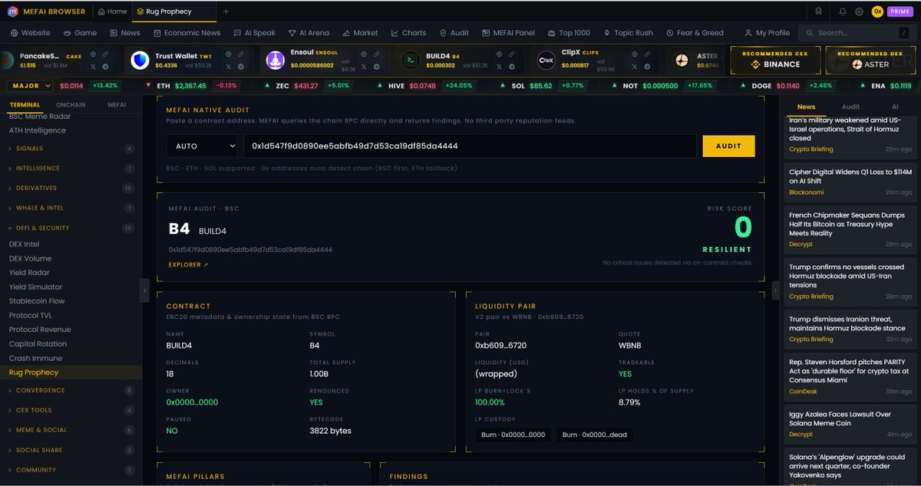
Task: Expand the WHALE & INTEL sidebar group
Action: pos(71,208)
